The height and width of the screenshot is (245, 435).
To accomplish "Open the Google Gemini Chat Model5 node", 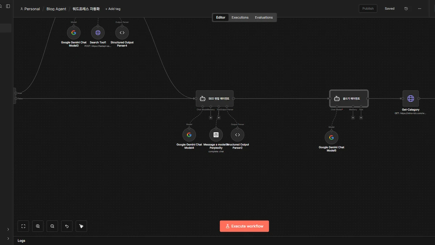I will pos(331,138).
